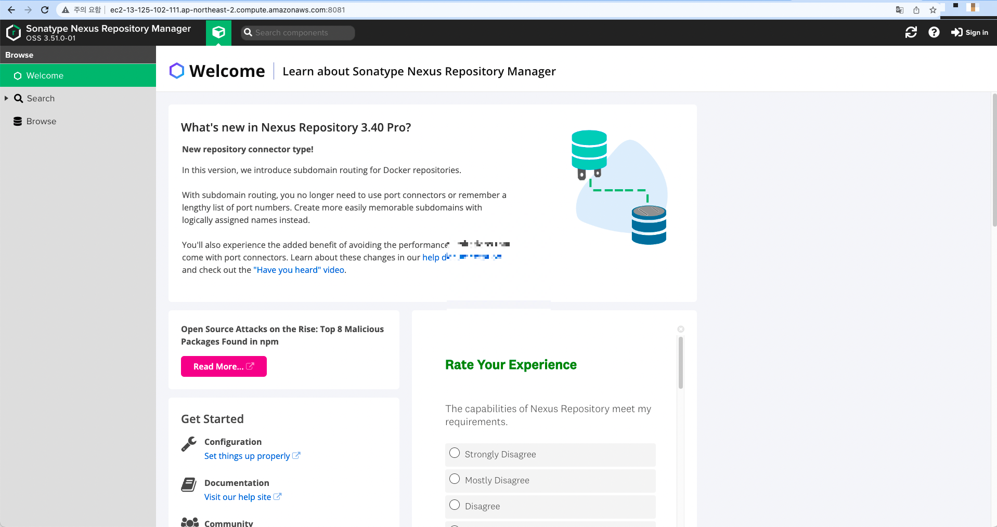
Task: Open the "Have you heard" video link
Action: point(299,270)
